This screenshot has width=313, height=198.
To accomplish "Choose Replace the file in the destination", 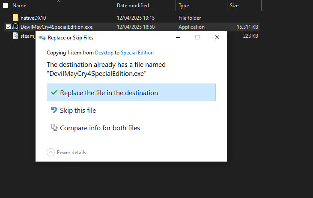I will coord(109,93).
